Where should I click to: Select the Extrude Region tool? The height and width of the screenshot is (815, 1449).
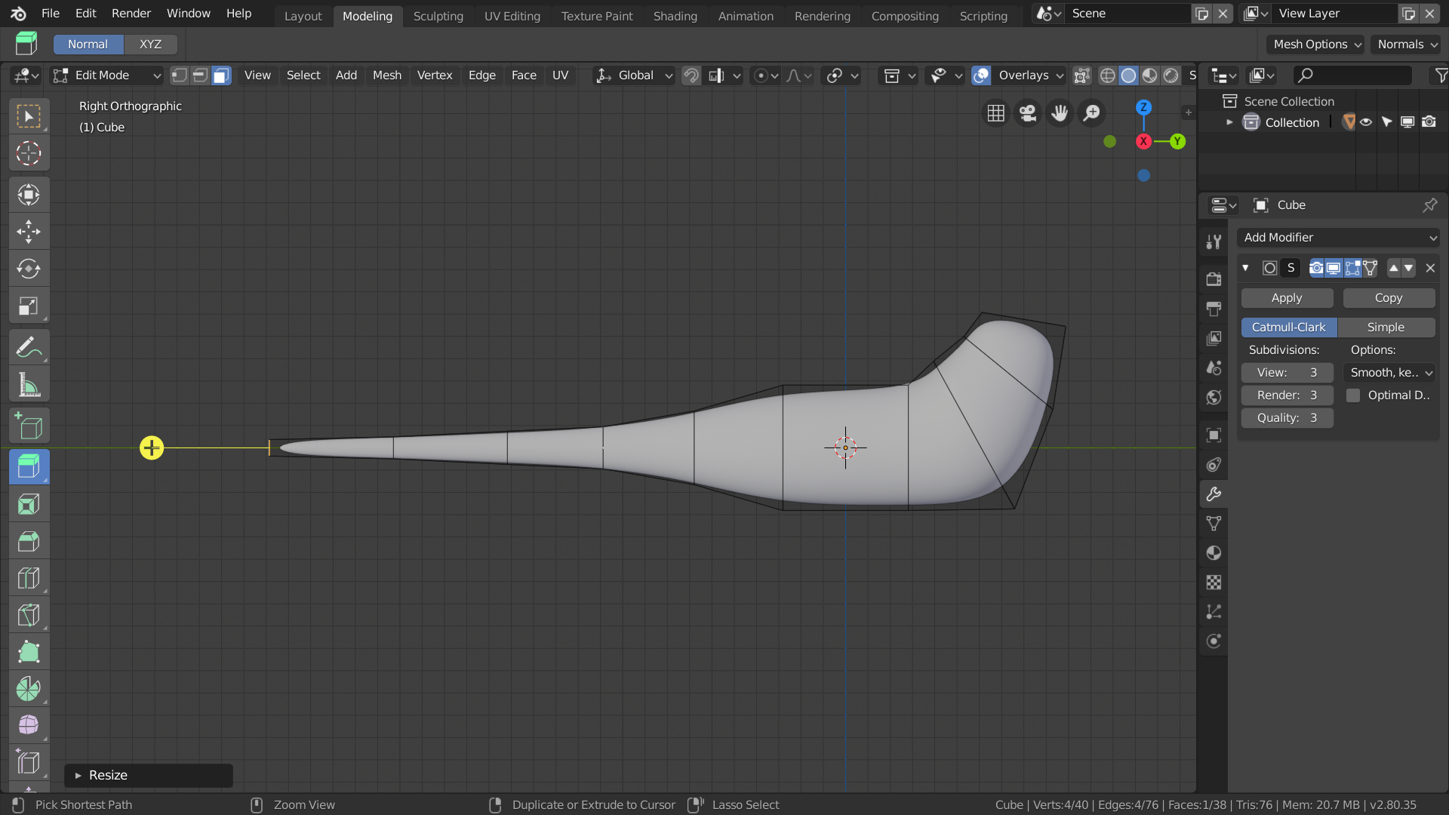point(29,467)
